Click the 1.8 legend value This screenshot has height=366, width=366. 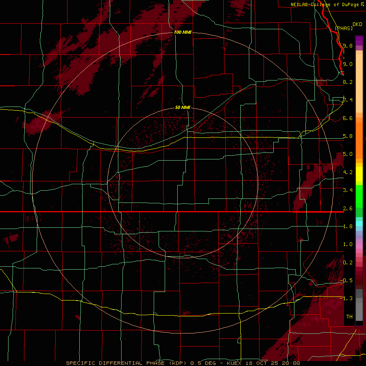348,227
